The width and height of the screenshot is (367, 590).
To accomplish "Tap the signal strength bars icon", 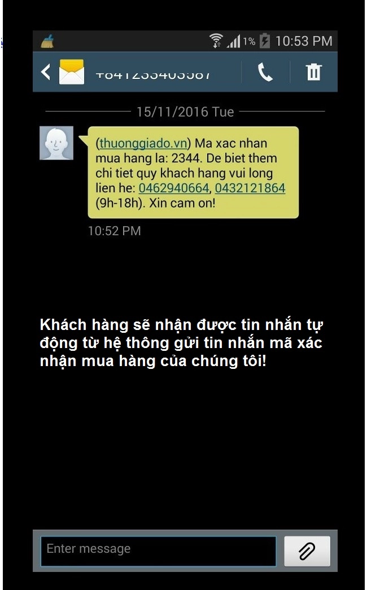I will [234, 41].
